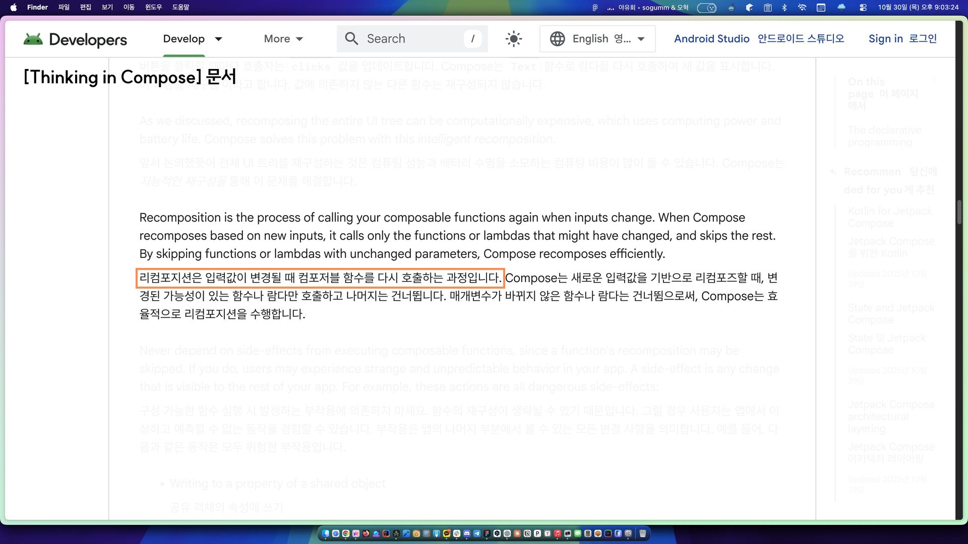Viewport: 968px width, 544px height.
Task: Expand the Develop dropdown arrow
Action: pos(218,39)
